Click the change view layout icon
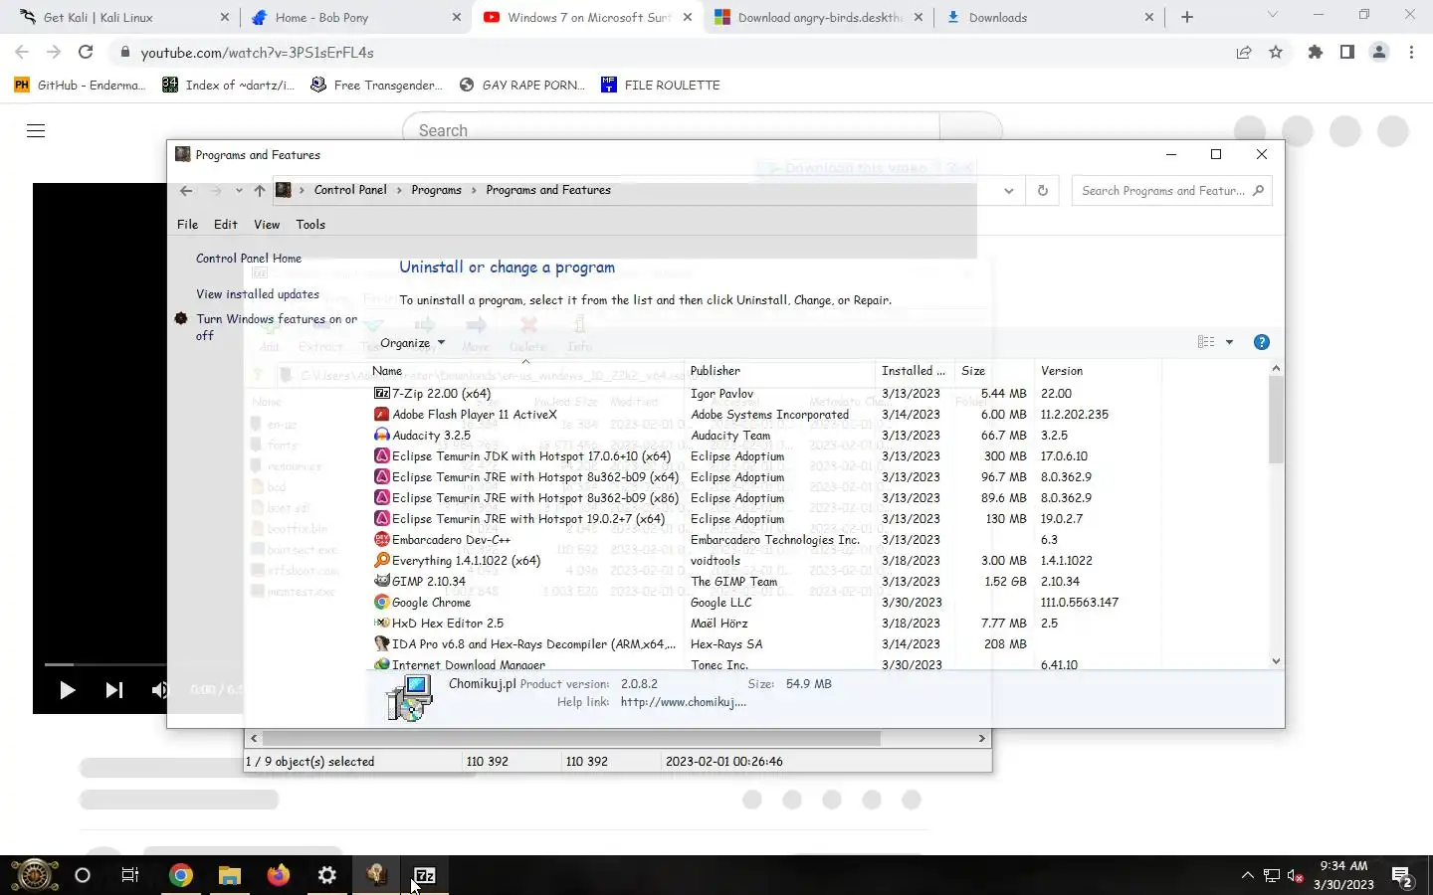Screen dimensions: 1433x895 [1206, 342]
